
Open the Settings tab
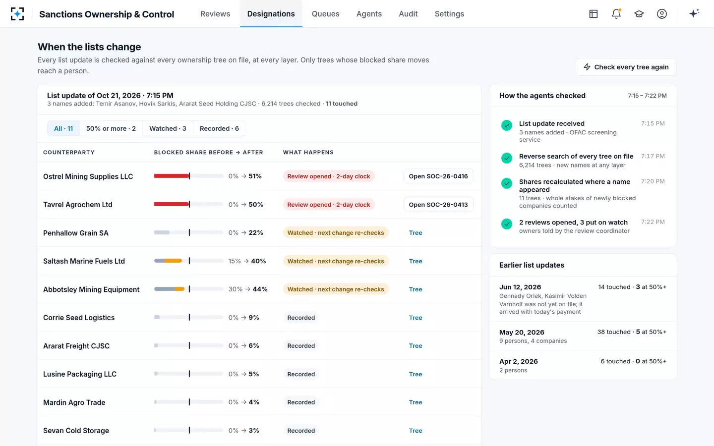pyautogui.click(x=449, y=14)
